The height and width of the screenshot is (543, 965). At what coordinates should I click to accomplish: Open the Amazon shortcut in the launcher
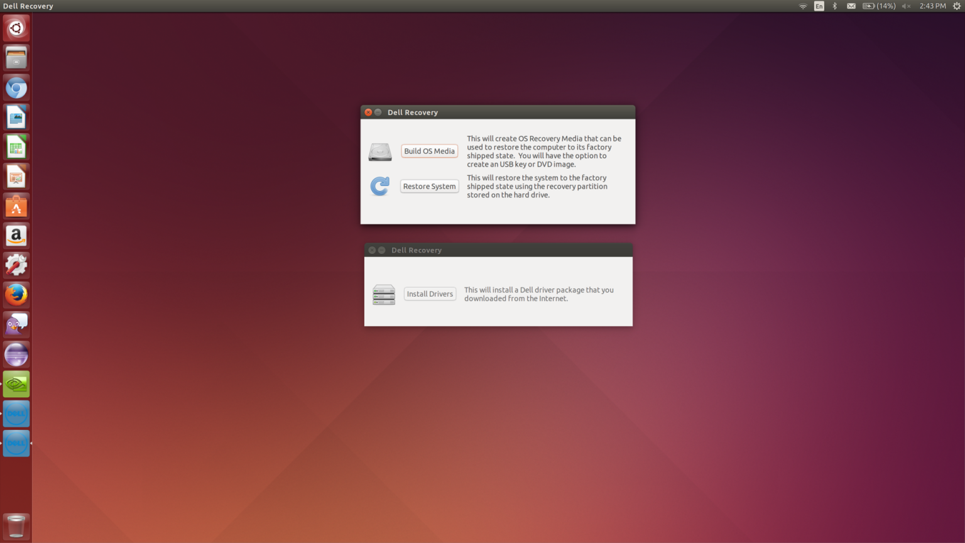point(16,236)
